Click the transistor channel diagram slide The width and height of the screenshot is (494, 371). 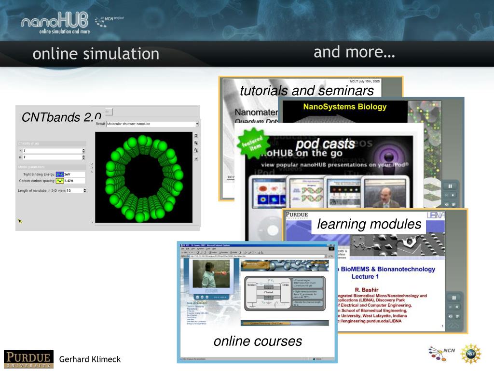285,294
